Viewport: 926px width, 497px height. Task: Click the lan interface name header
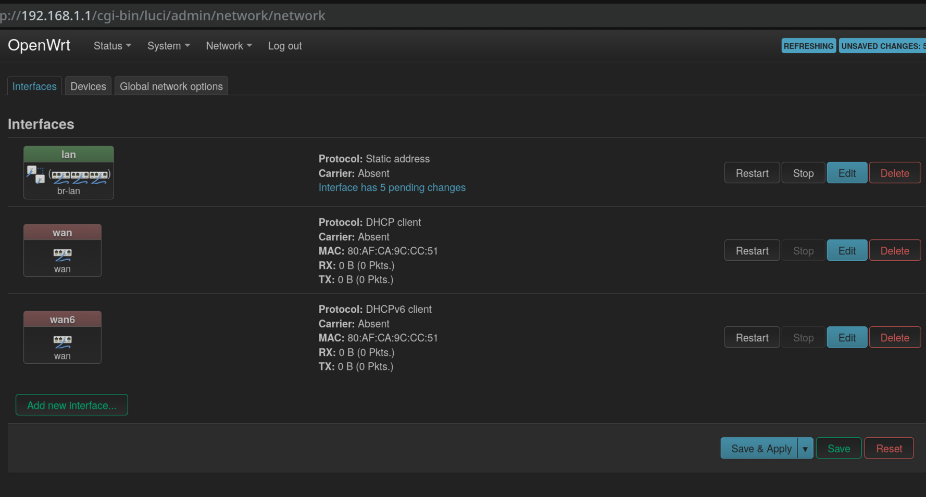pos(69,155)
